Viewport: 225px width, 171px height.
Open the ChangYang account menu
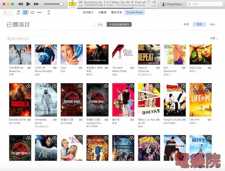click(172, 4)
